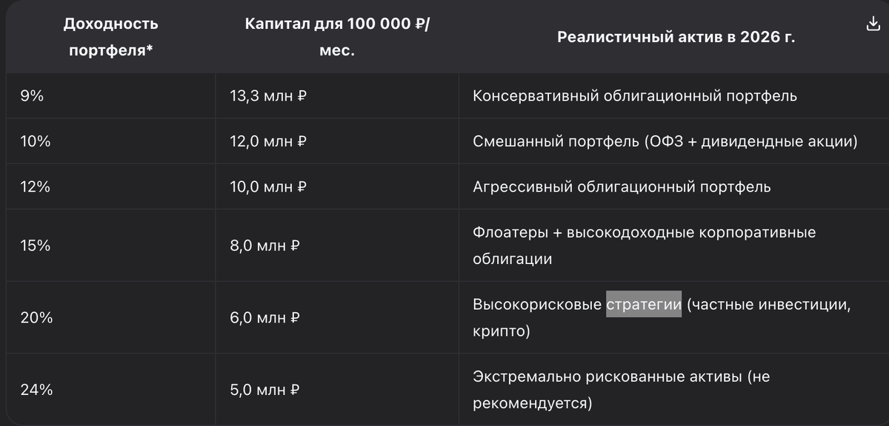
Task: Select the 10% yield cell
Action: (x=110, y=141)
